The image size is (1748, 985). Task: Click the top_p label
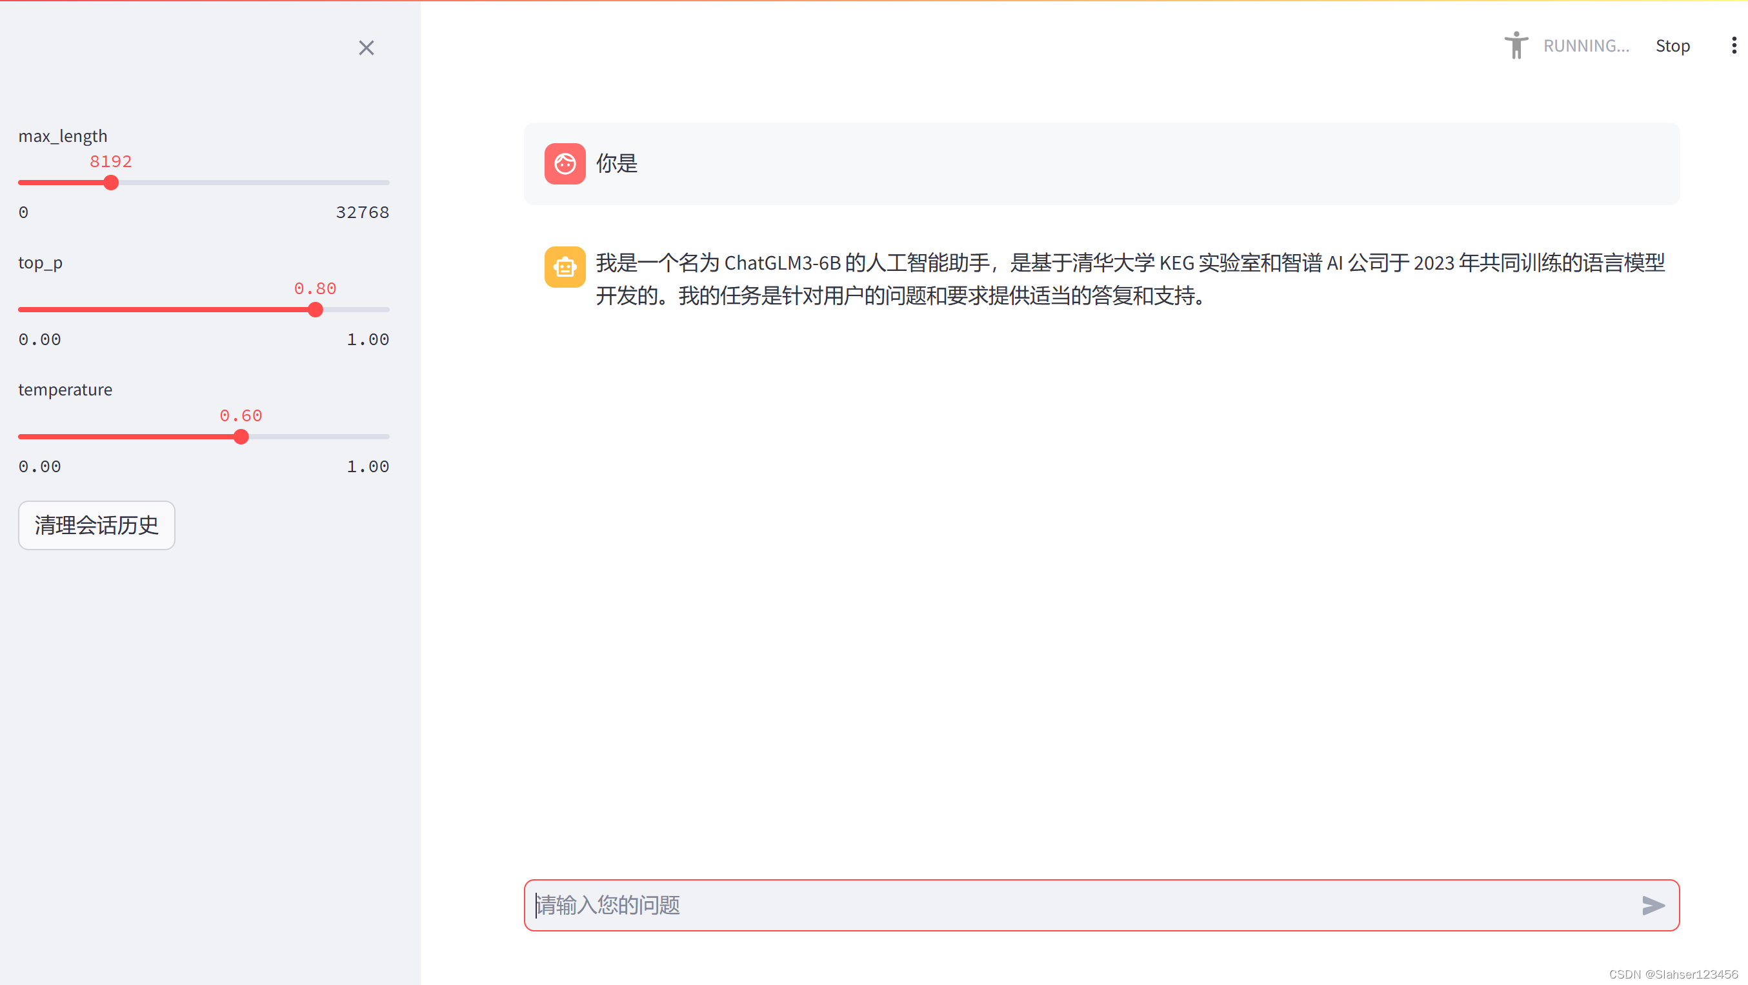tap(40, 263)
